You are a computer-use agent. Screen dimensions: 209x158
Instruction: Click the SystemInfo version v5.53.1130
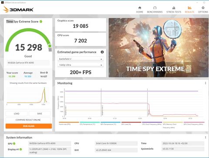[183, 149]
